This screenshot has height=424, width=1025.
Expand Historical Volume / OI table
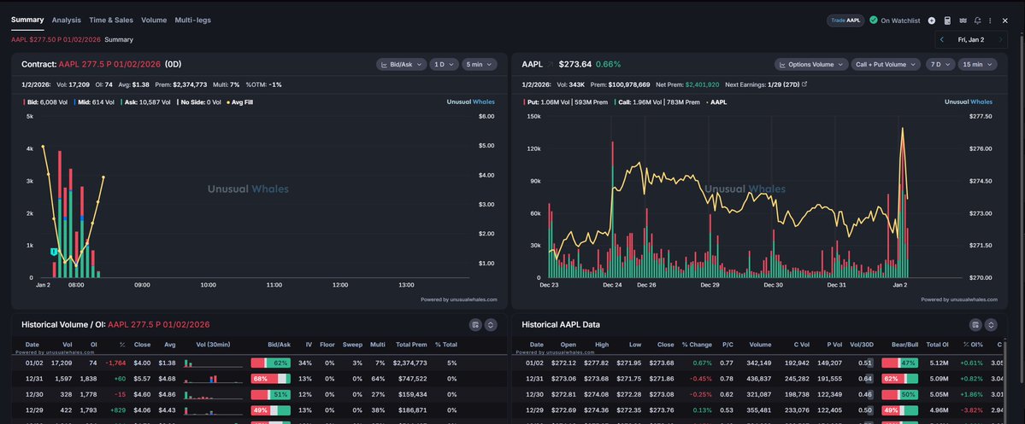click(x=491, y=325)
